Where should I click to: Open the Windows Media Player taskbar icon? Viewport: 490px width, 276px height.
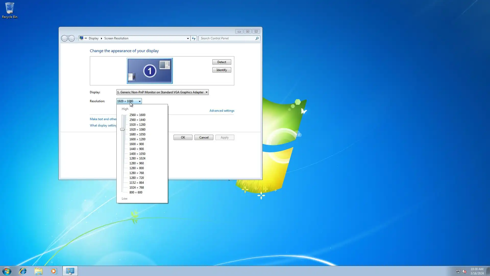[x=54, y=271]
